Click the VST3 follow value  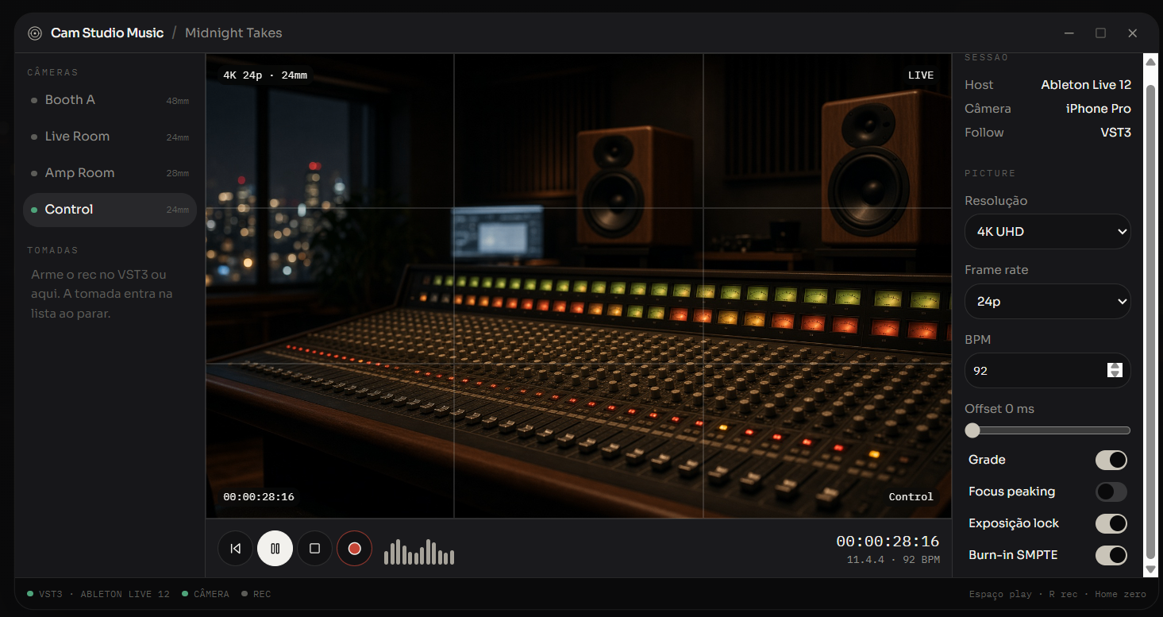pos(1115,133)
